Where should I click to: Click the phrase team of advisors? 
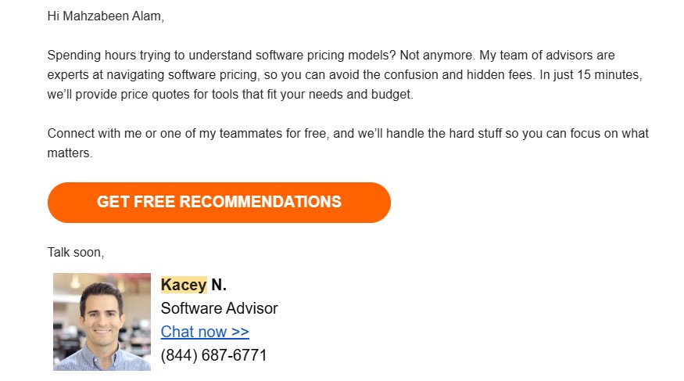(546, 55)
